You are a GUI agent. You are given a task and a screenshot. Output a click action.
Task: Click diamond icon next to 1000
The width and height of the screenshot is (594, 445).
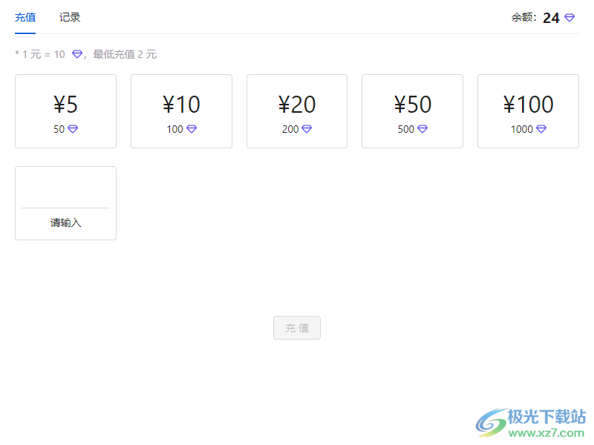[x=541, y=129]
